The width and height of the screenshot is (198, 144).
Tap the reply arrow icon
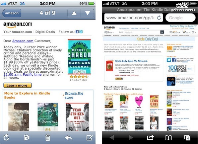(x=68, y=138)
